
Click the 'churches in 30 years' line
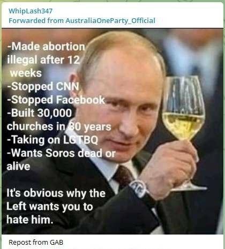click(59, 126)
